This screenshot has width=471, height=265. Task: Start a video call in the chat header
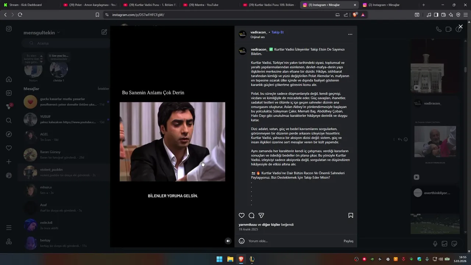point(449,29)
